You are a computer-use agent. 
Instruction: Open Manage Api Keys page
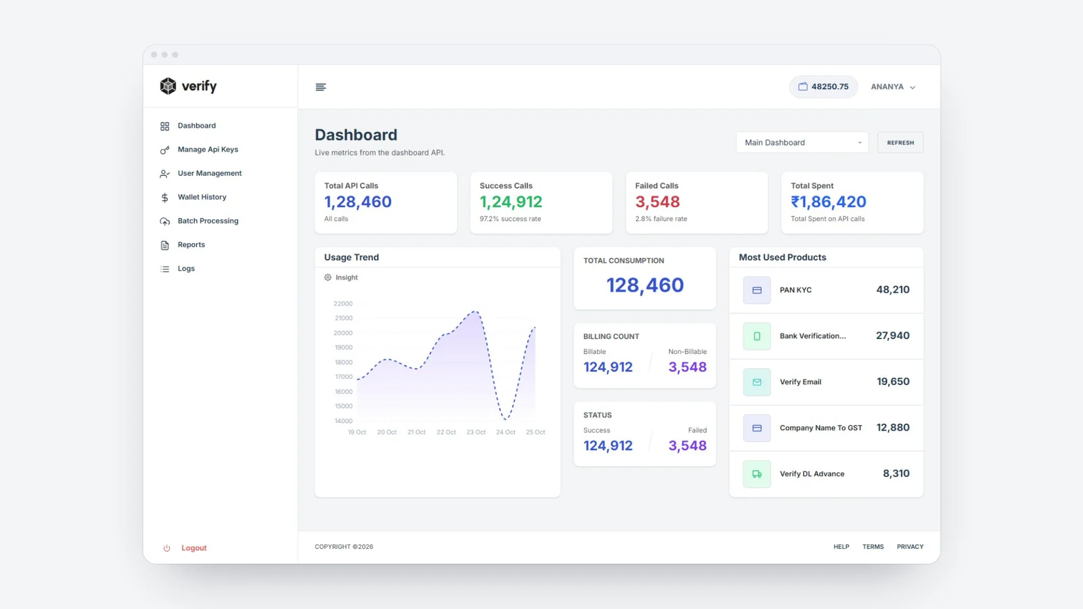click(208, 150)
